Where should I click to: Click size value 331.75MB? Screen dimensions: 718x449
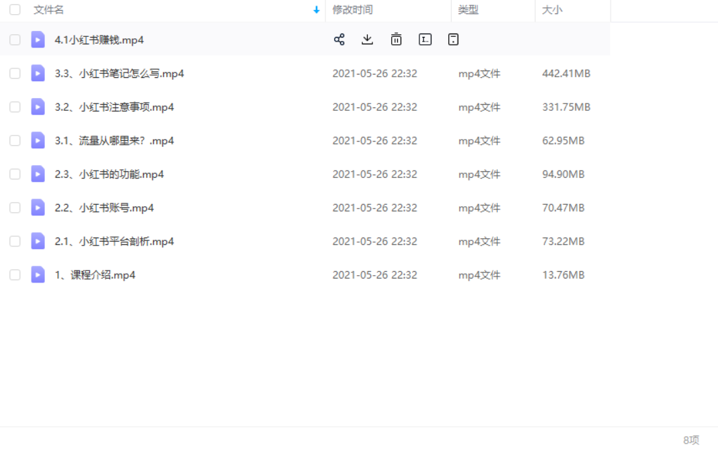pos(566,107)
